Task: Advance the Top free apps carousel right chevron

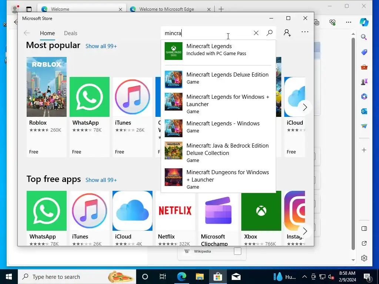Action: 305,231
